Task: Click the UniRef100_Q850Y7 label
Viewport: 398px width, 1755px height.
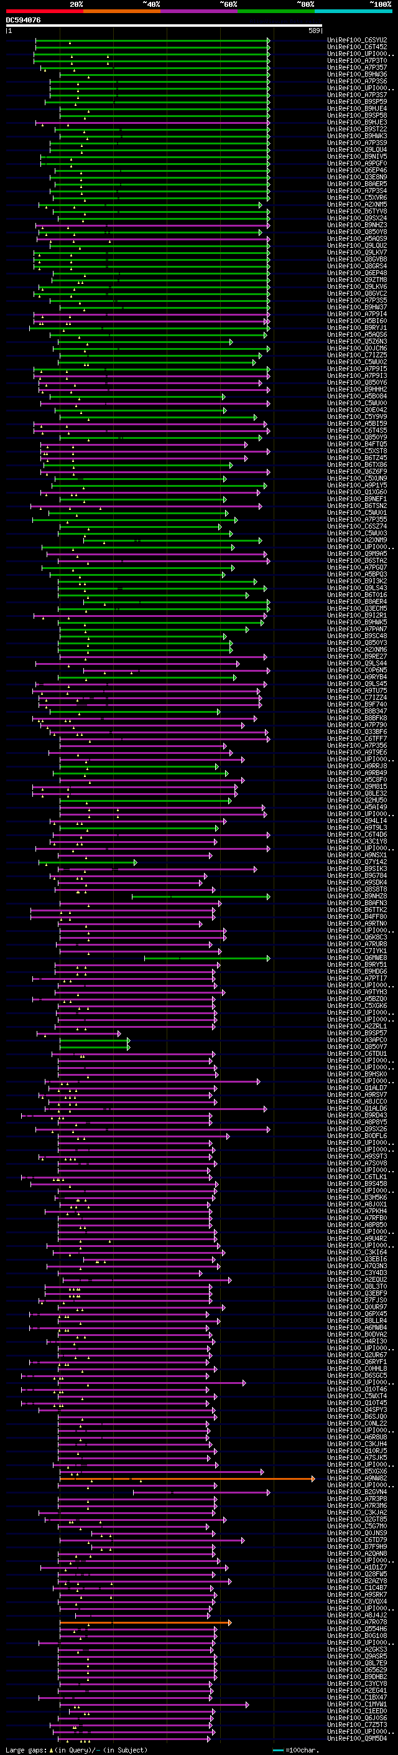Action: pyautogui.click(x=357, y=1047)
